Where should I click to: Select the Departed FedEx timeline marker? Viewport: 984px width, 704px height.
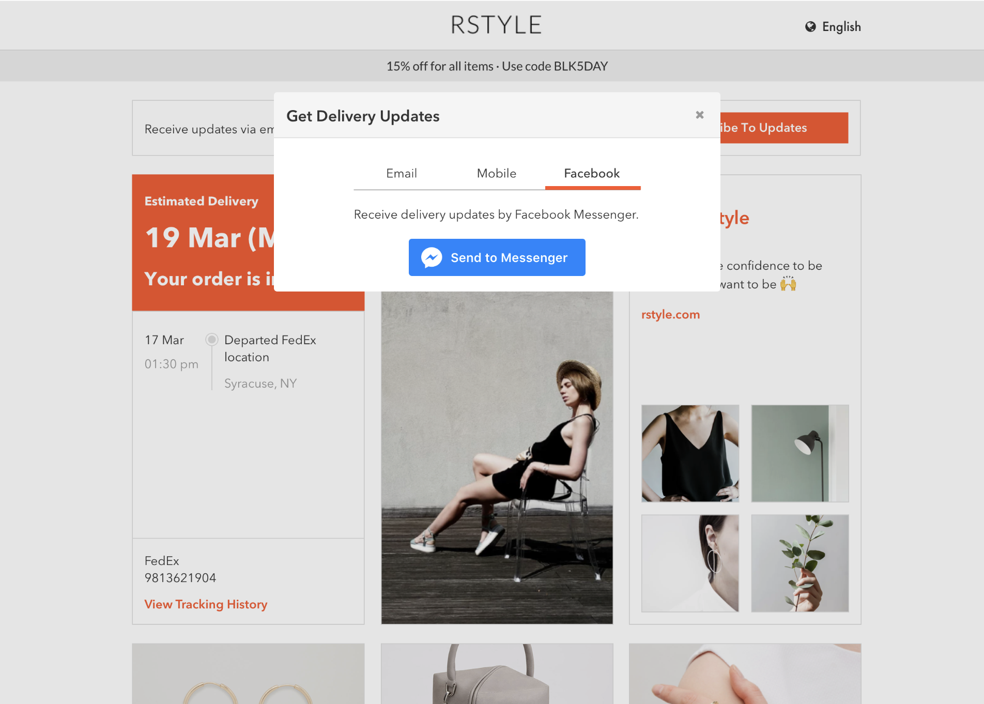(211, 340)
